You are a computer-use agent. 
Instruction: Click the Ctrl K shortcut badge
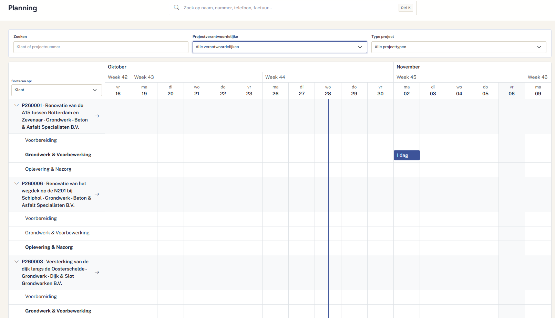[x=406, y=8]
